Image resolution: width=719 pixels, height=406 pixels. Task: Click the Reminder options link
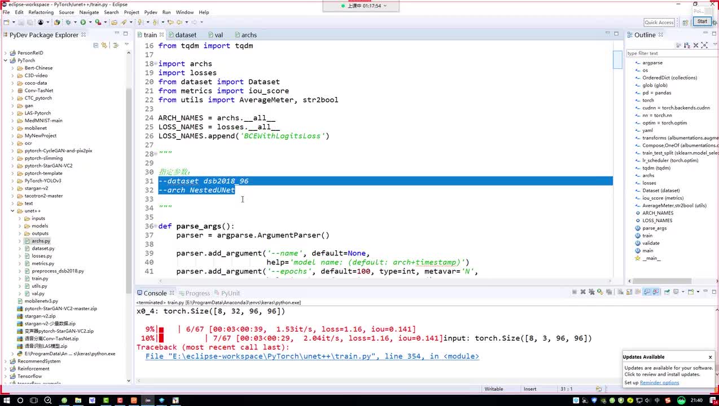click(659, 383)
